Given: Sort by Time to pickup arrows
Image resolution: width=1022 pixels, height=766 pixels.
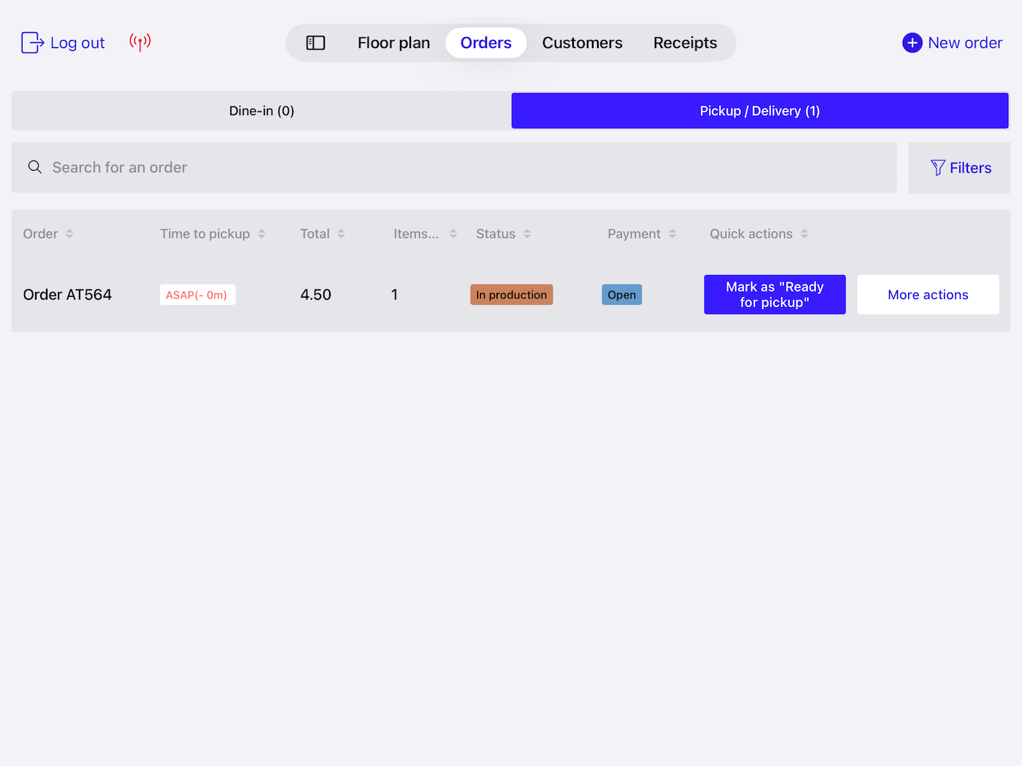Looking at the screenshot, I should [261, 233].
